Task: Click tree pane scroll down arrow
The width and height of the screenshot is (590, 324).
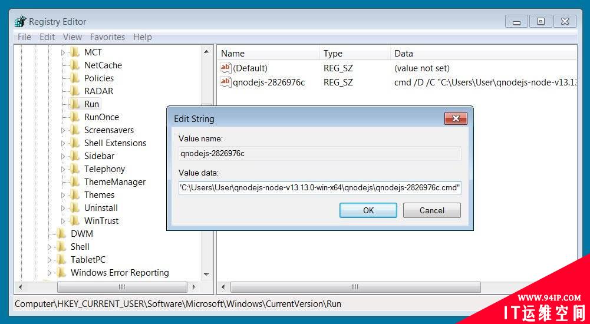Action: [206, 275]
